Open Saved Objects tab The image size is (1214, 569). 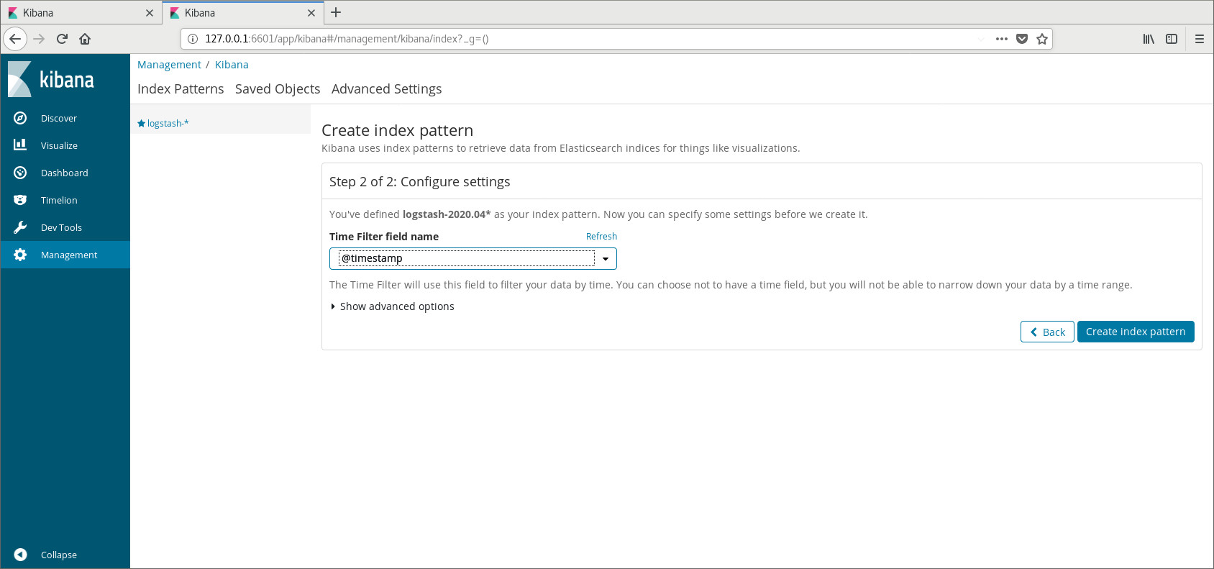coord(278,89)
